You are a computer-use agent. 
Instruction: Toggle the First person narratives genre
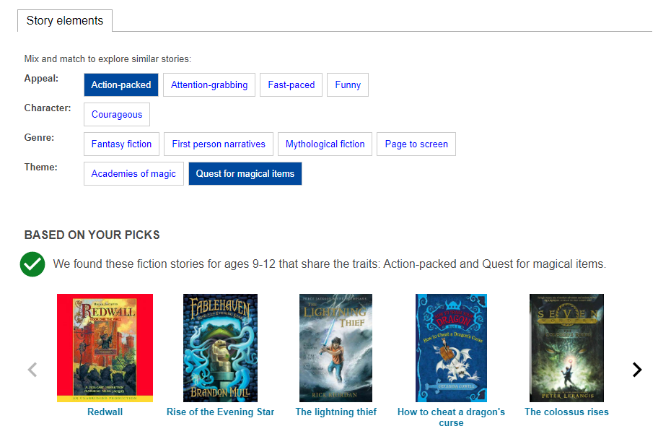[218, 144]
